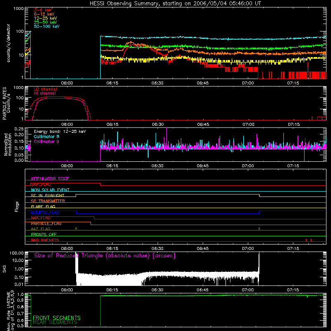
Task: Select the SC_TRANSMITTER flag label
Action: tap(48, 201)
